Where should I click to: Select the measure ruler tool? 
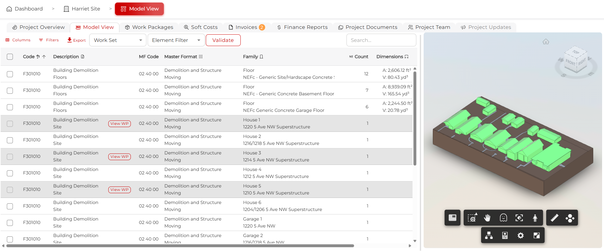pyautogui.click(x=554, y=218)
